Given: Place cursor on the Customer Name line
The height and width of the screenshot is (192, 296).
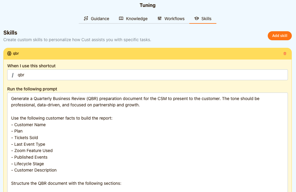Looking at the screenshot, I should (30, 125).
